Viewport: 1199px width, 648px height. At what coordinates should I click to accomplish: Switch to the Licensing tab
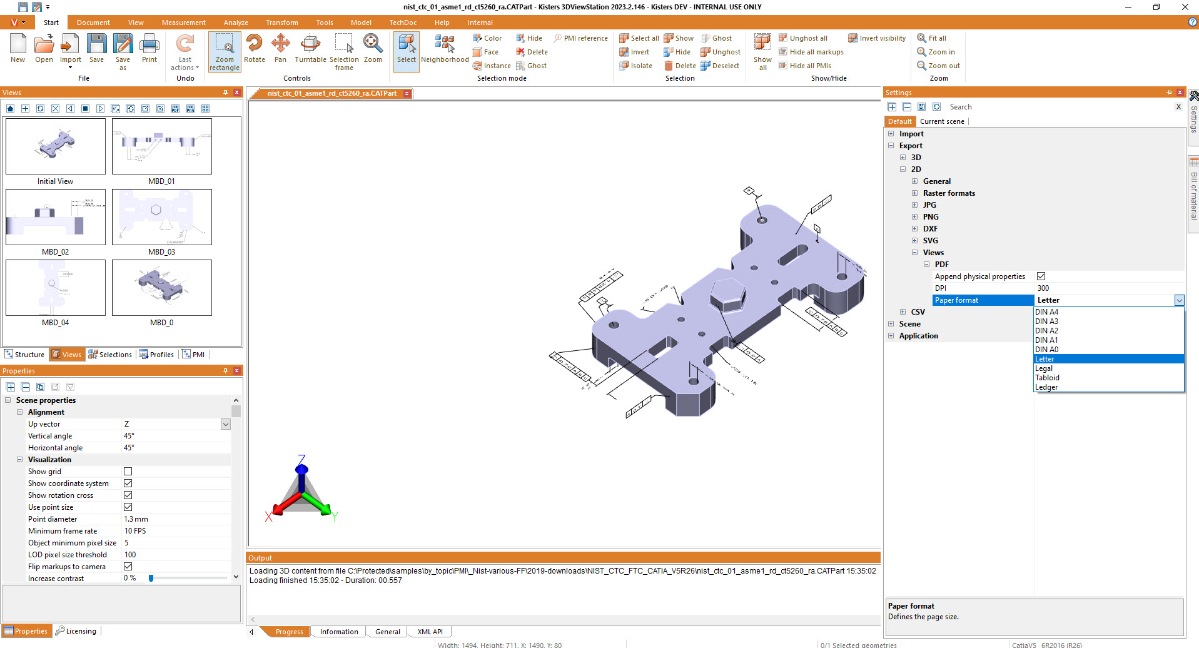(76, 631)
